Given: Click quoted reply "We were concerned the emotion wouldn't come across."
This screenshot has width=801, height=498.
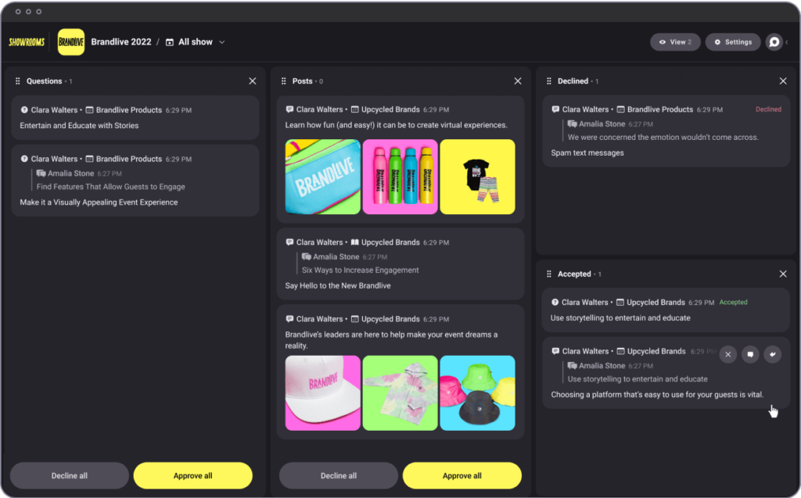Looking at the screenshot, I should 663,138.
